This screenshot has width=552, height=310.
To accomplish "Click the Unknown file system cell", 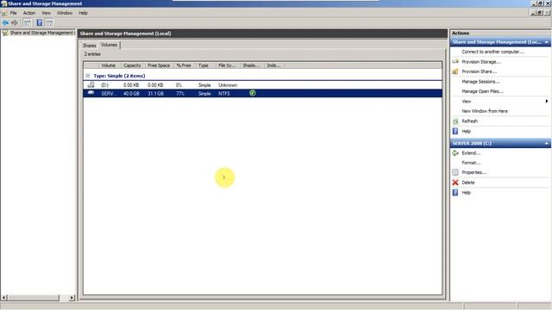I will pos(228,85).
